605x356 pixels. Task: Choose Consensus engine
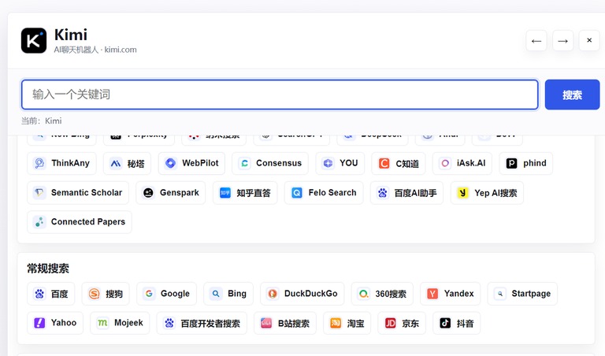coord(270,163)
